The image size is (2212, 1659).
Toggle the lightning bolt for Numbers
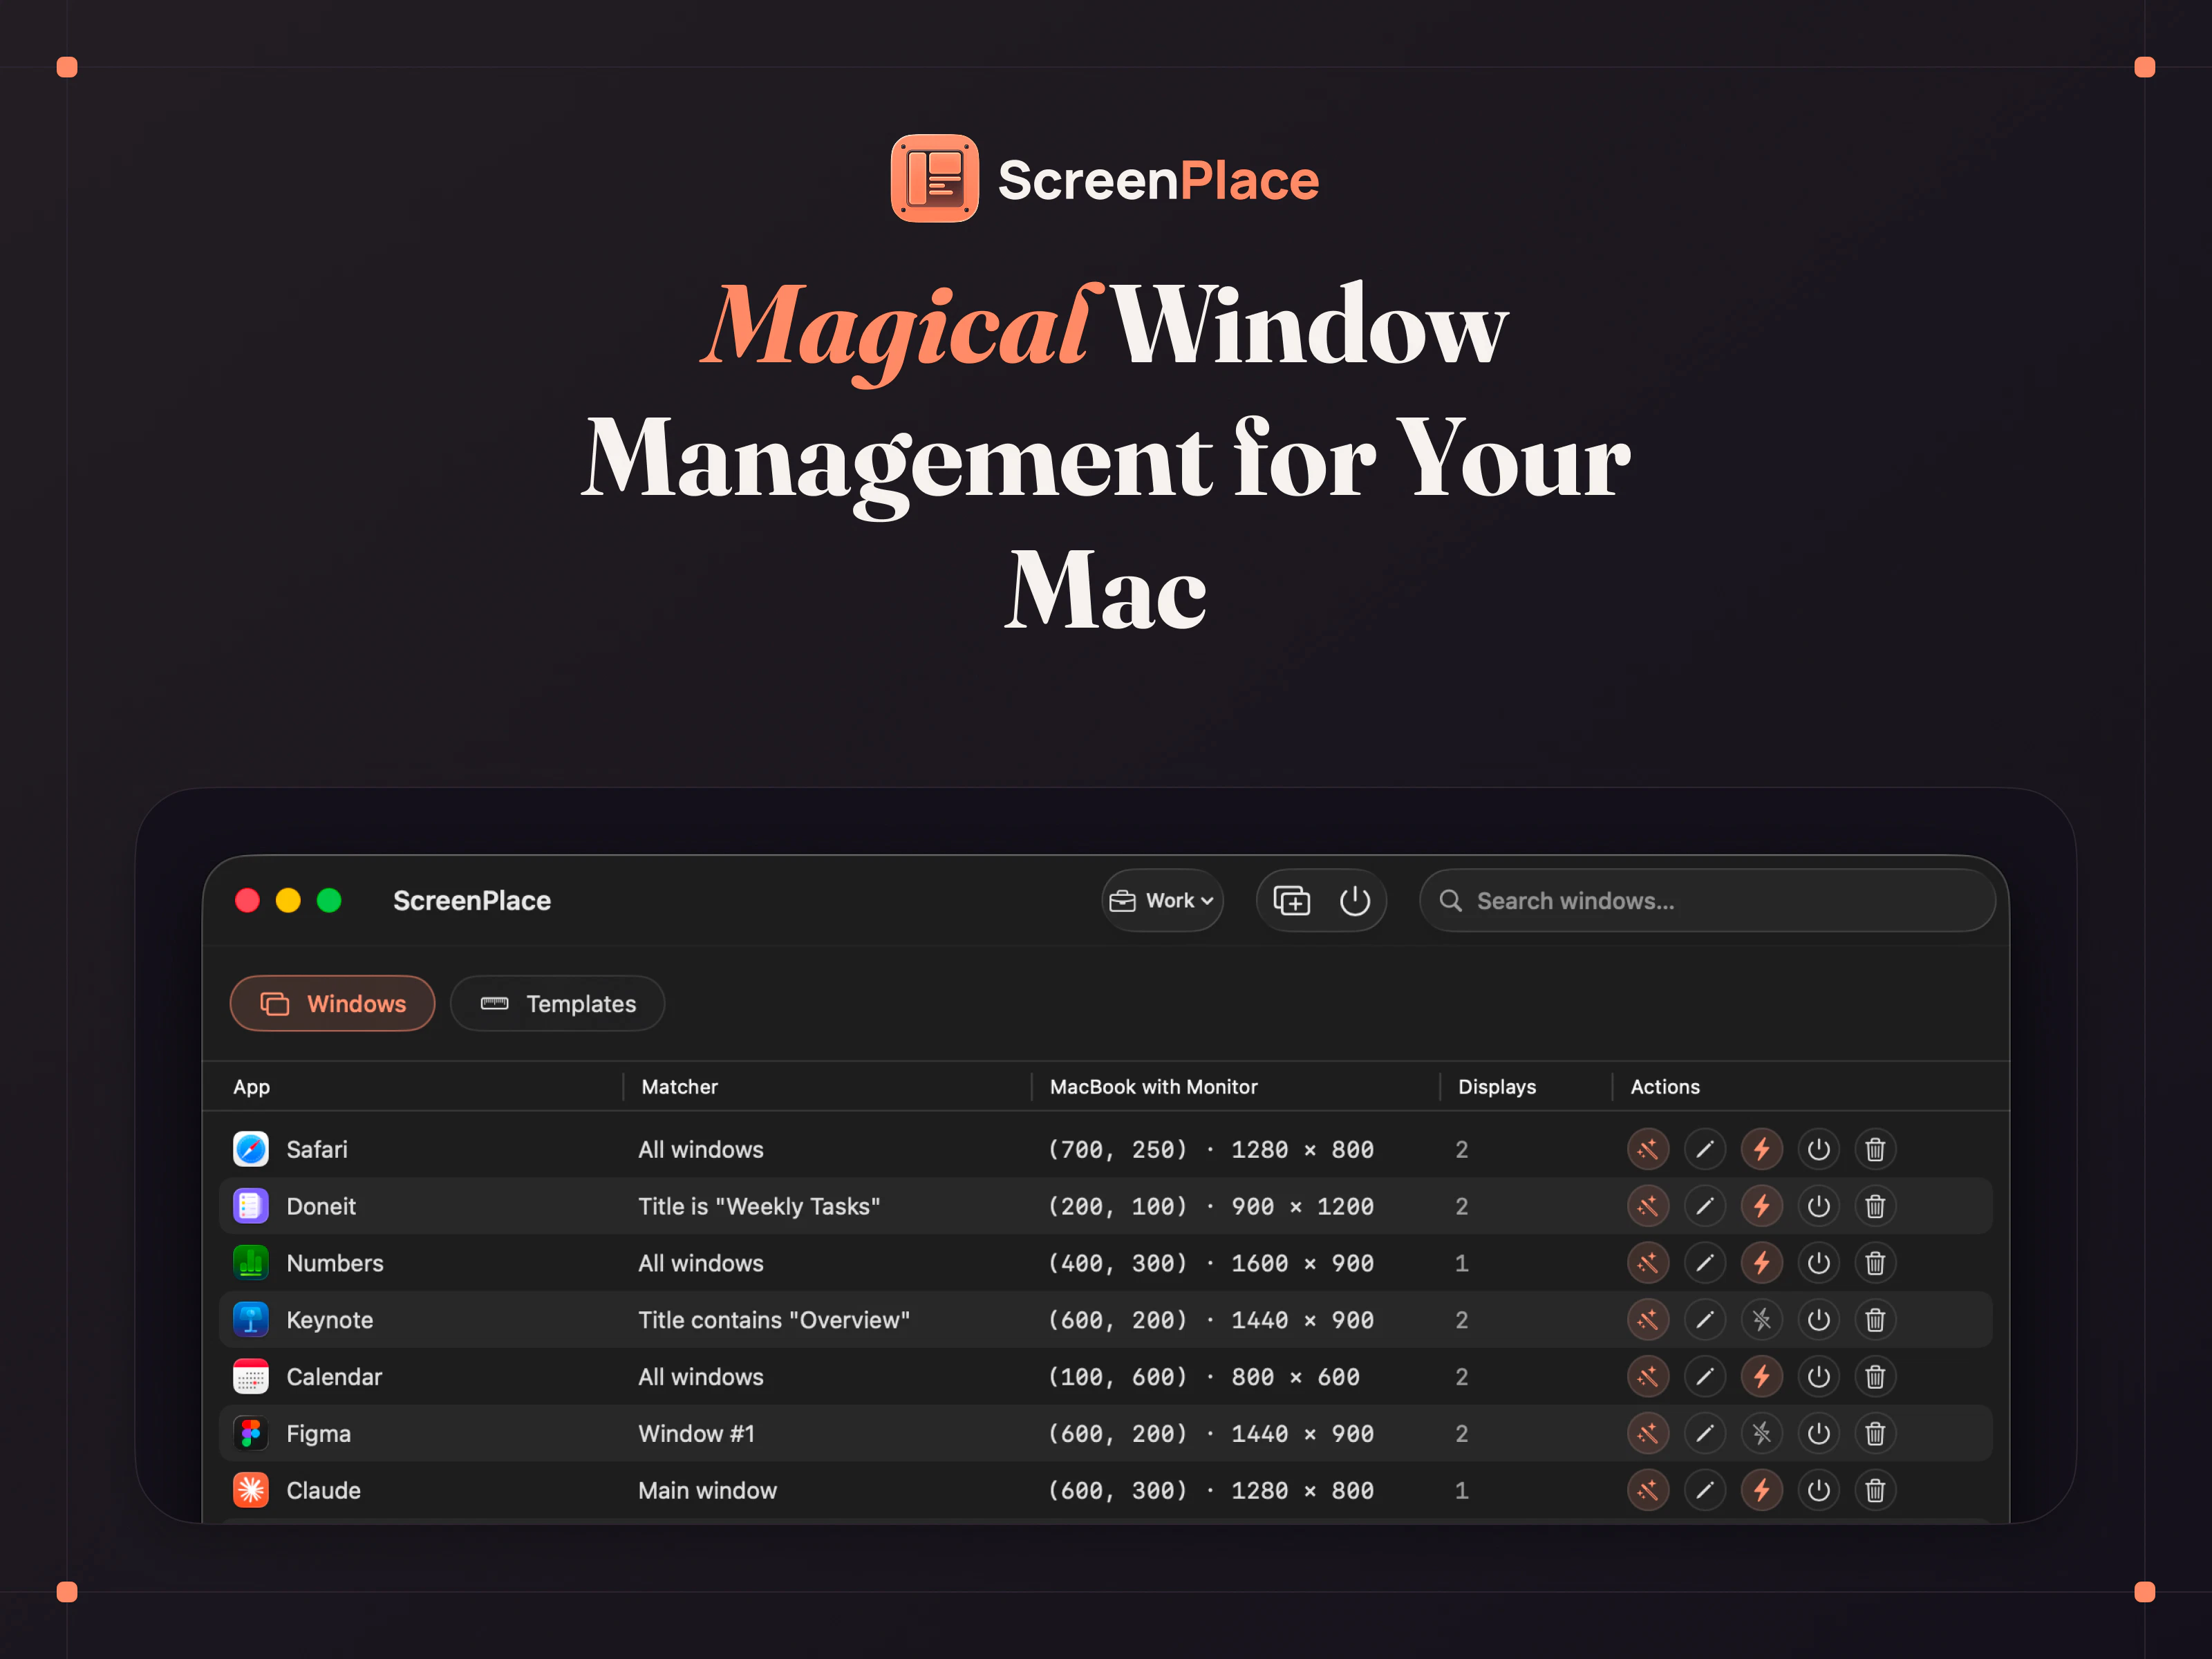point(1762,1263)
